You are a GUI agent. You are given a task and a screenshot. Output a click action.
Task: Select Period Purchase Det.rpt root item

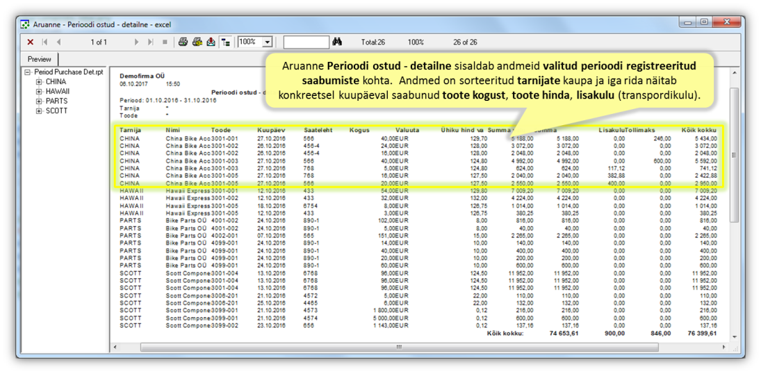click(68, 72)
